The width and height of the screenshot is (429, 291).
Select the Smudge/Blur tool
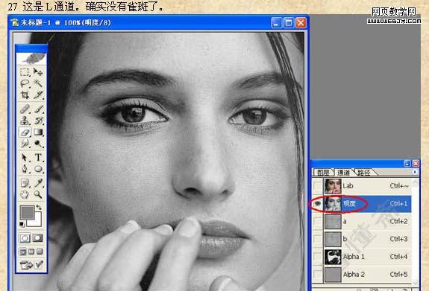click(x=25, y=144)
